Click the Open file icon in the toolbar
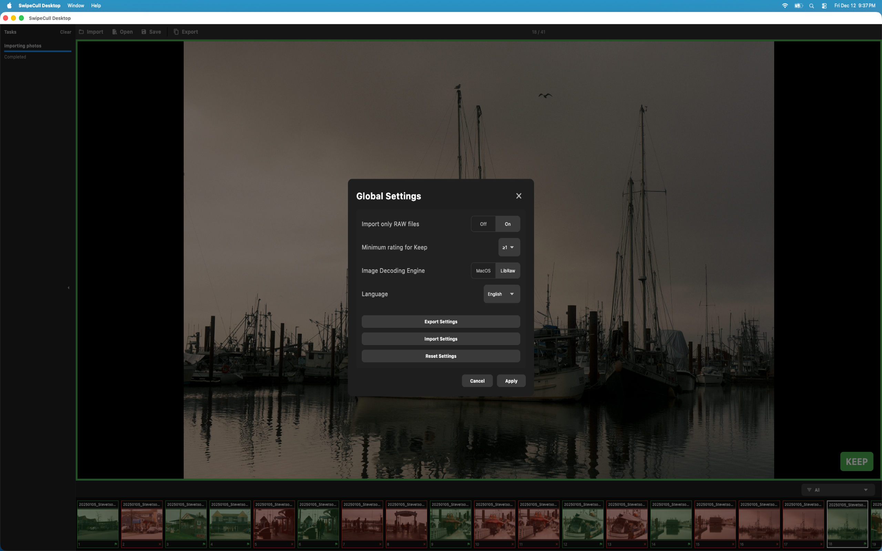This screenshot has height=551, width=882. click(x=114, y=32)
